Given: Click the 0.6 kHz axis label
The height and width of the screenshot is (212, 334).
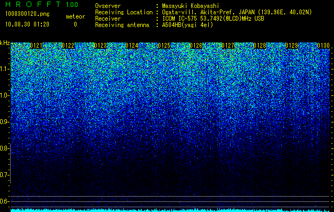Looking at the screenshot, I should 4,201.
